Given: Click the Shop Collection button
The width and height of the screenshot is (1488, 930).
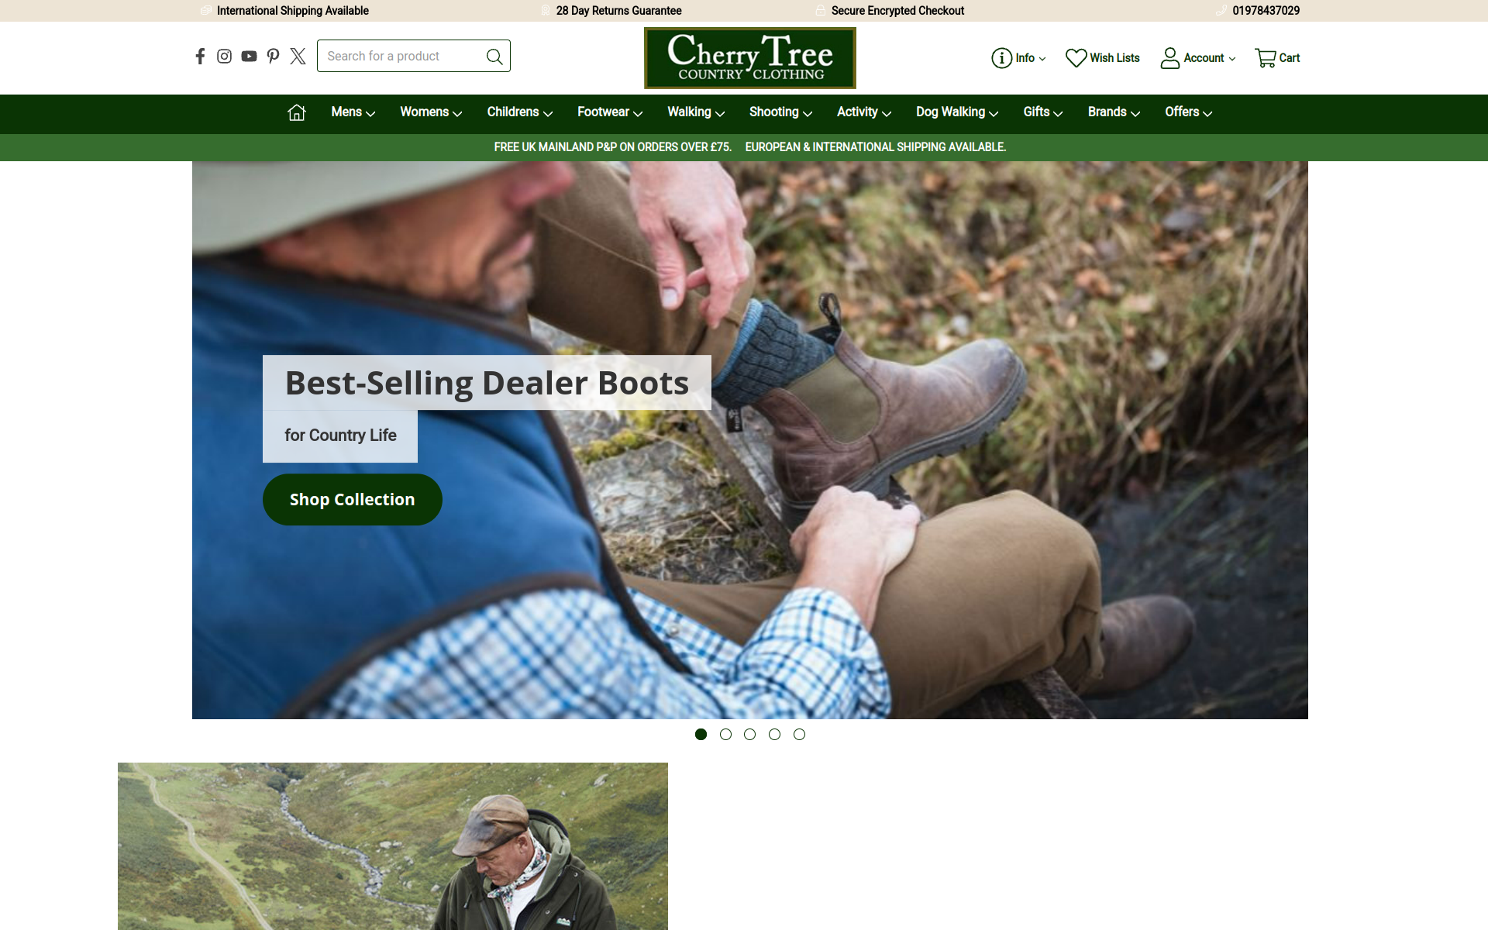Looking at the screenshot, I should (353, 500).
